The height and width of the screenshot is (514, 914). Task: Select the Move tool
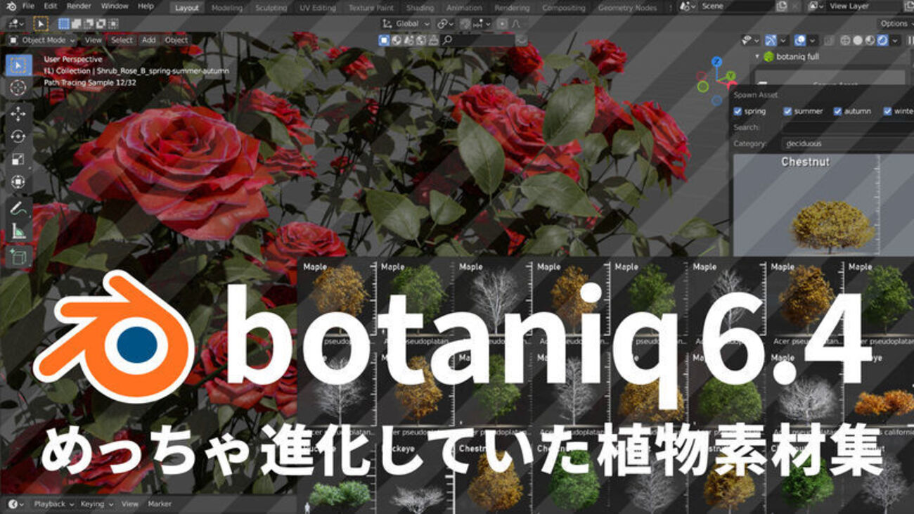pos(18,114)
